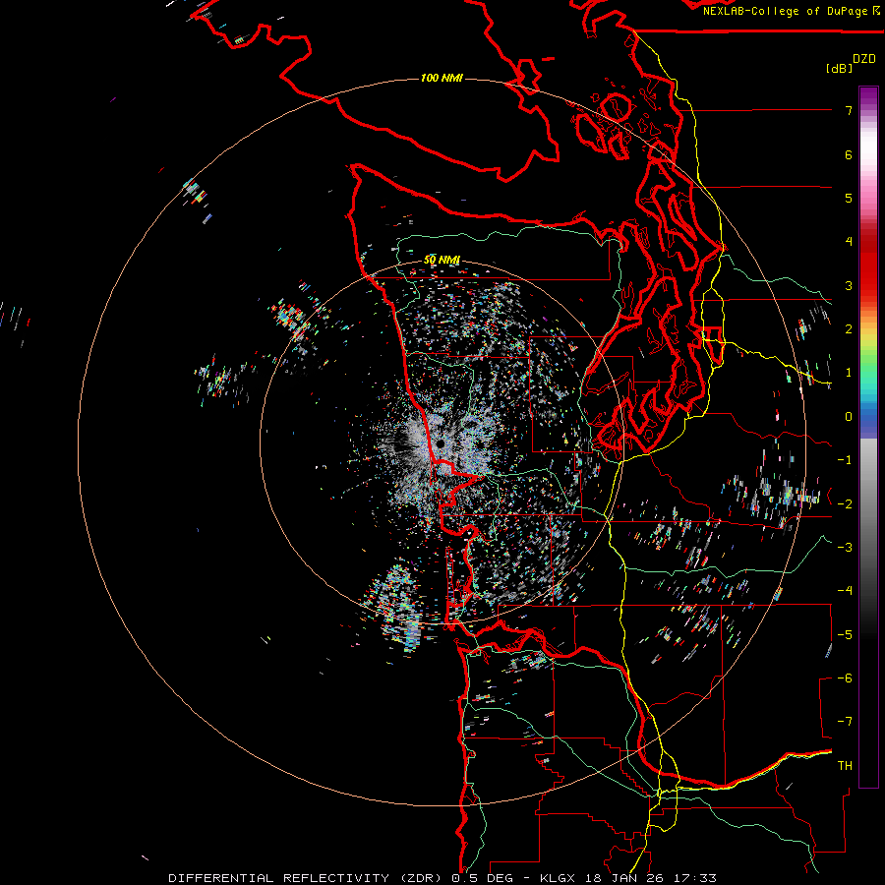This screenshot has height=885, width=885.
Task: Click the 3 value on the color scale
Action: pos(849,285)
